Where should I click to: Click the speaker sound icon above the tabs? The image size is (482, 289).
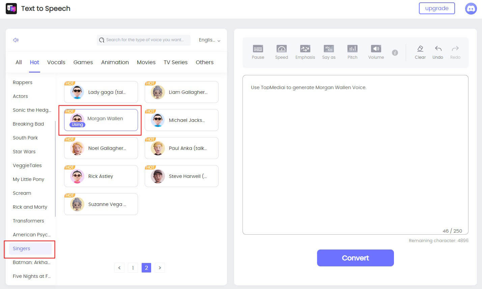[x=16, y=40]
